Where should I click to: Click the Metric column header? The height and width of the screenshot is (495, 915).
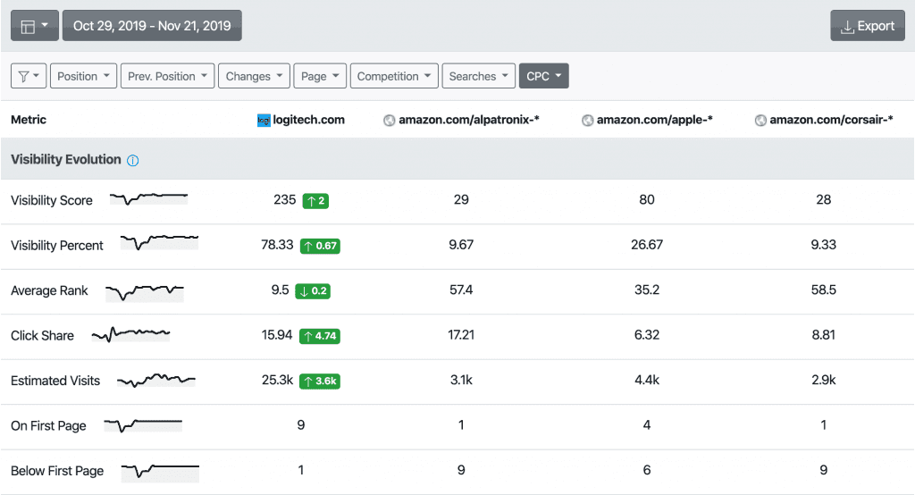click(x=29, y=120)
